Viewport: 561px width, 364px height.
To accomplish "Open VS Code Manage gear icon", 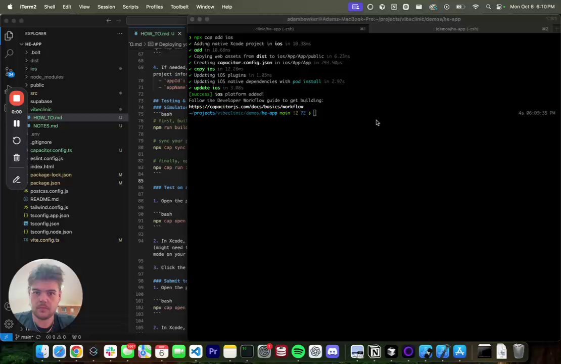I will 9,324.
